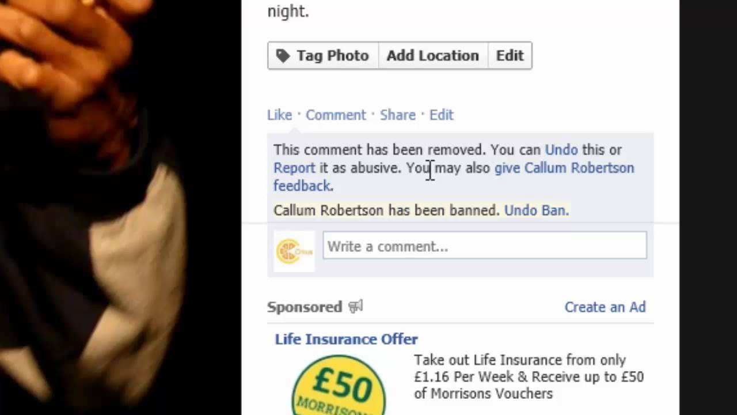Click the photo on the left

(121, 207)
